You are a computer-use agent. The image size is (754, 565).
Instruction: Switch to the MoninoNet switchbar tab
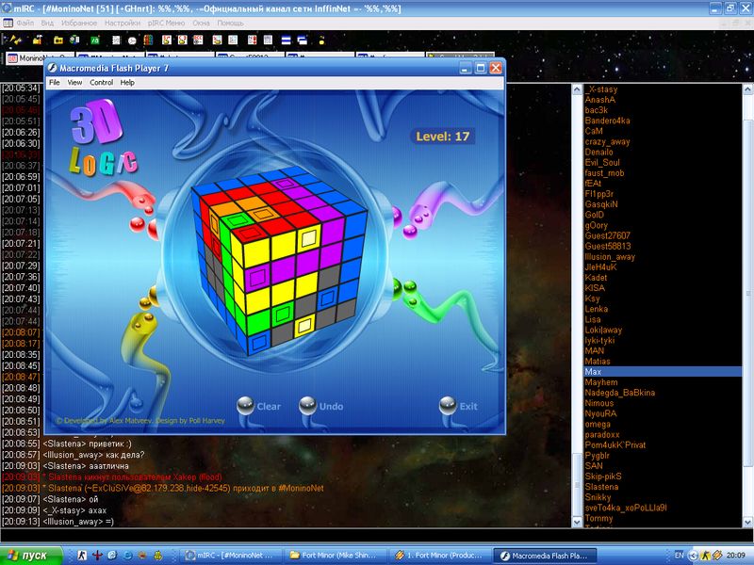click(25, 58)
